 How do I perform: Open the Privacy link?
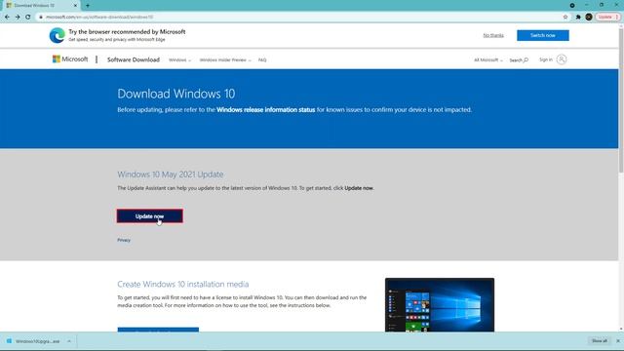pyautogui.click(x=124, y=240)
